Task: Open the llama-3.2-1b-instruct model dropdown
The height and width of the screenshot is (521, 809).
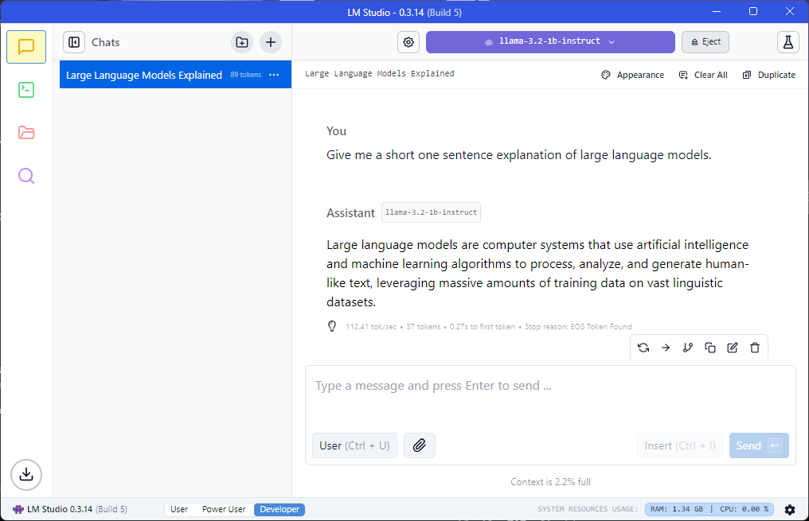Action: (x=549, y=41)
